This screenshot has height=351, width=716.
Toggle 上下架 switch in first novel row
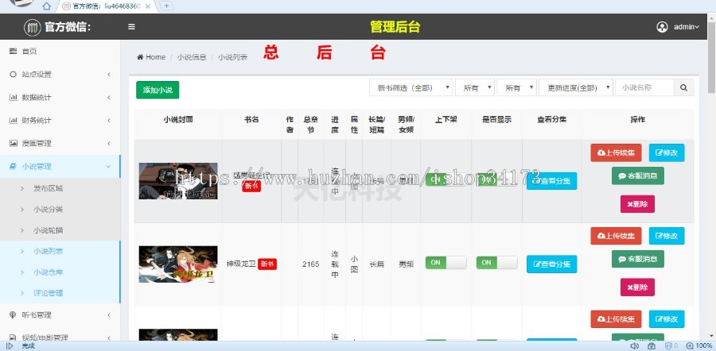pyautogui.click(x=446, y=179)
